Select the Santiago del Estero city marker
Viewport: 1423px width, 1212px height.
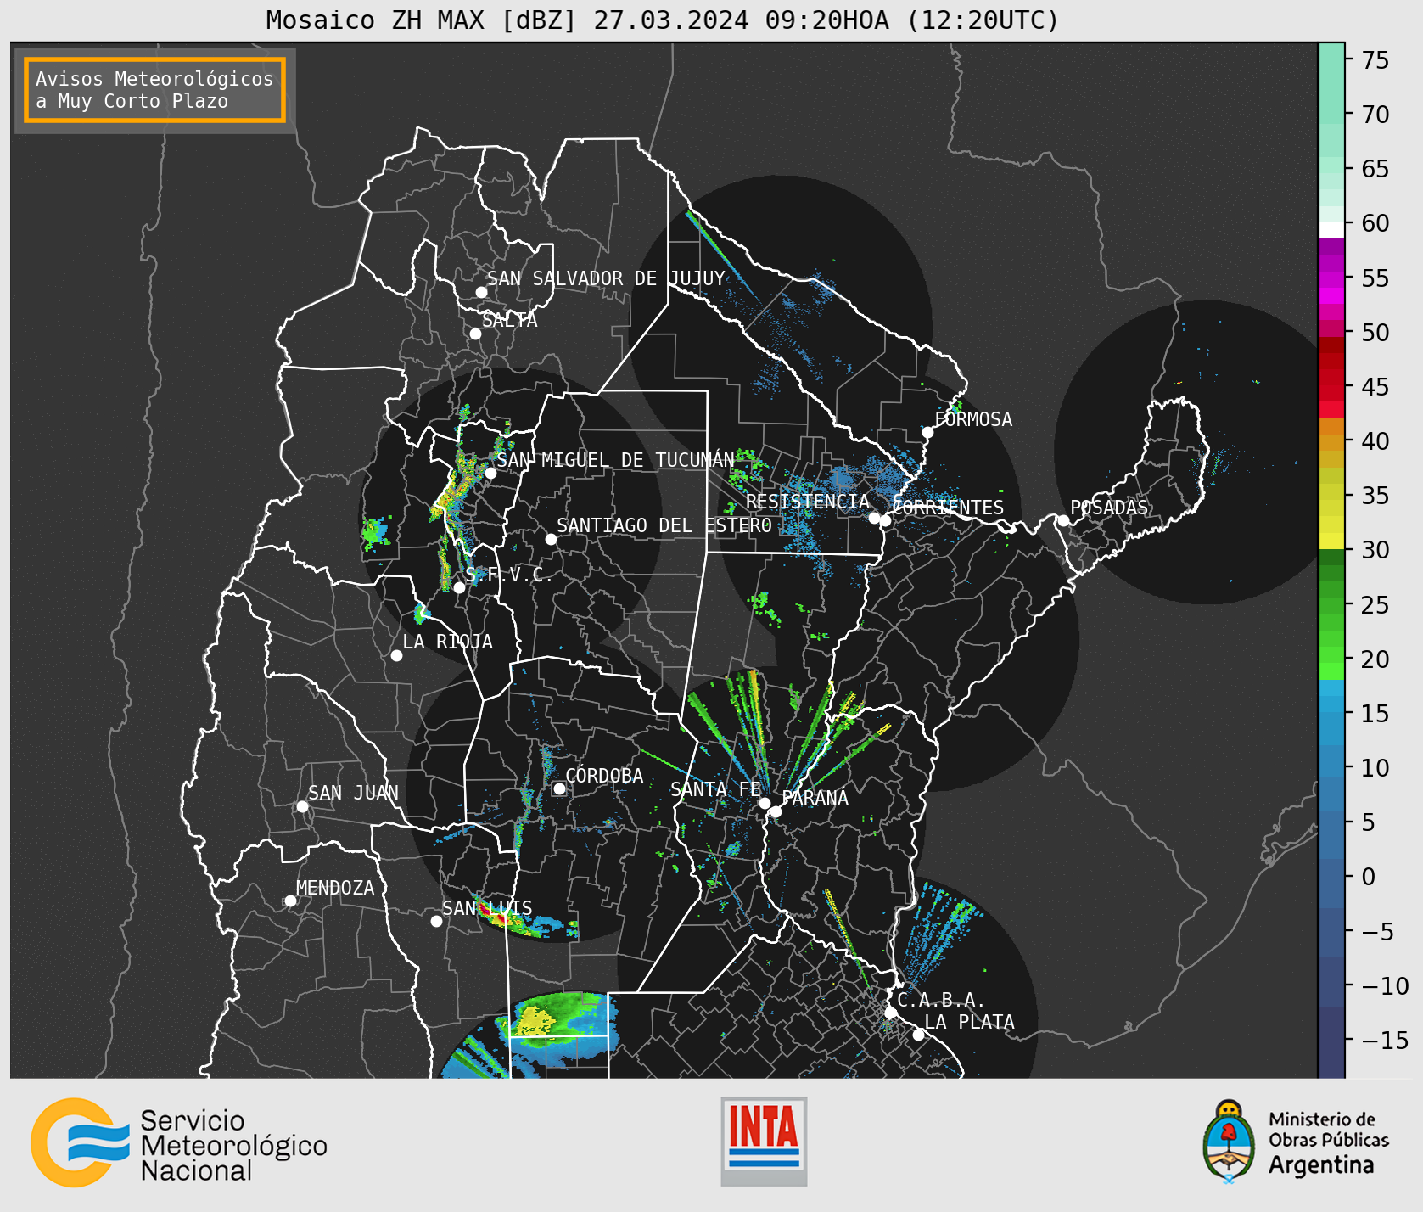coord(551,539)
